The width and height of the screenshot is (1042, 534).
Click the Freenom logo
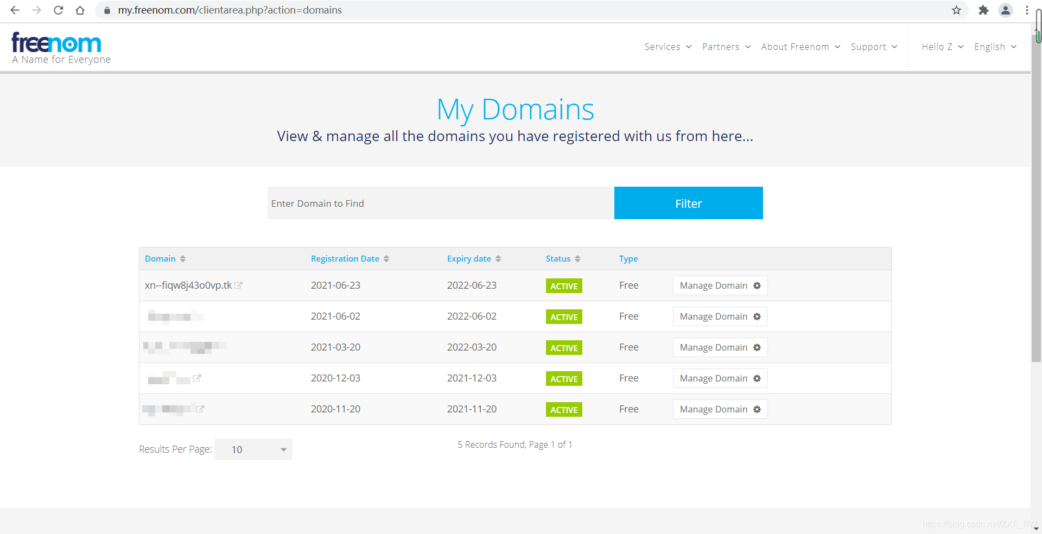61,48
